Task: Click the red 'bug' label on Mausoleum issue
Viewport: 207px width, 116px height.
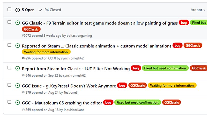Action: (x=108, y=103)
